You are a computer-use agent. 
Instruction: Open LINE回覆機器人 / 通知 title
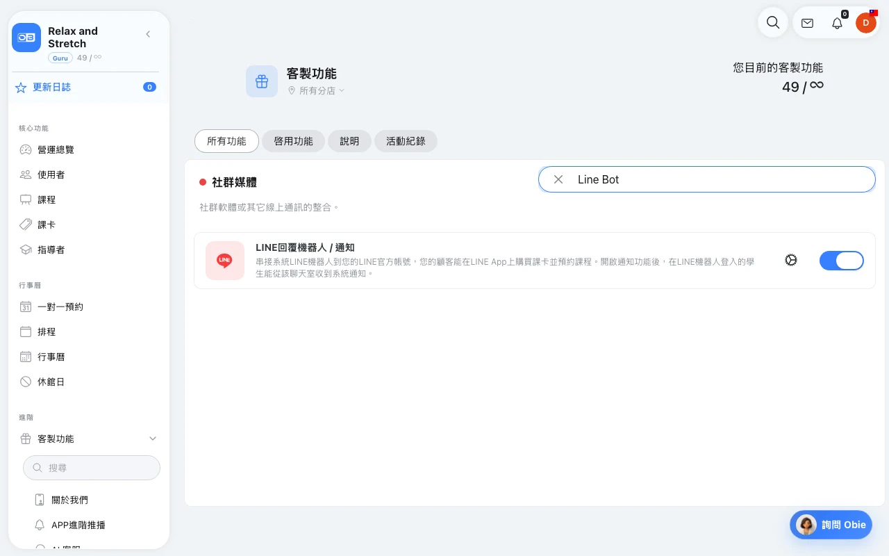306,247
